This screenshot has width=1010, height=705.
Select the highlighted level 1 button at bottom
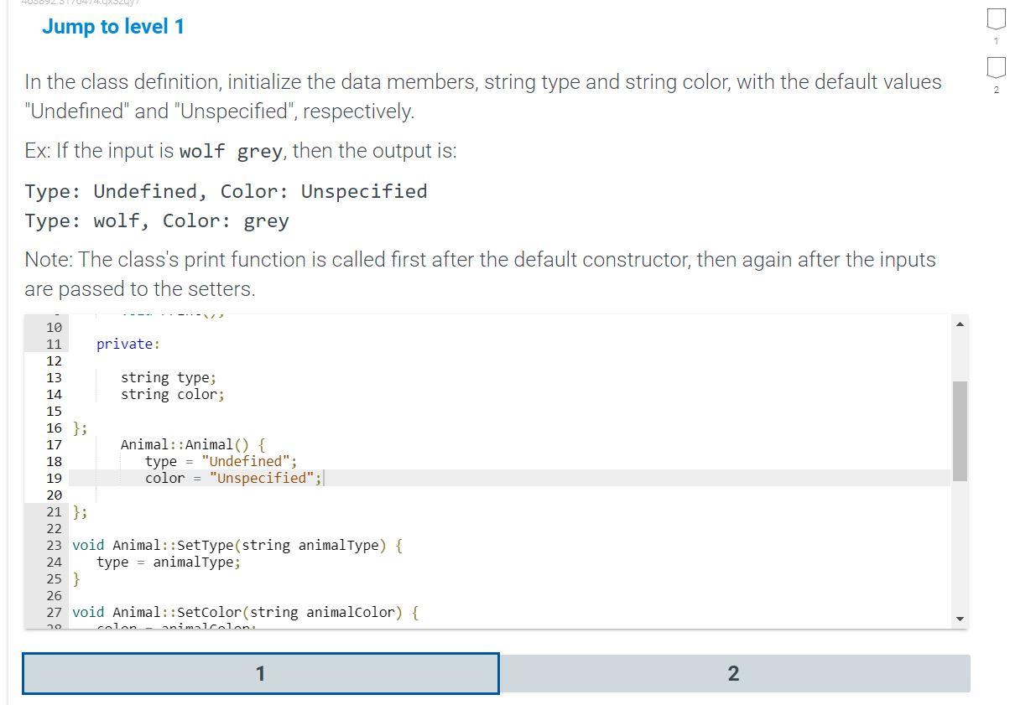click(261, 672)
